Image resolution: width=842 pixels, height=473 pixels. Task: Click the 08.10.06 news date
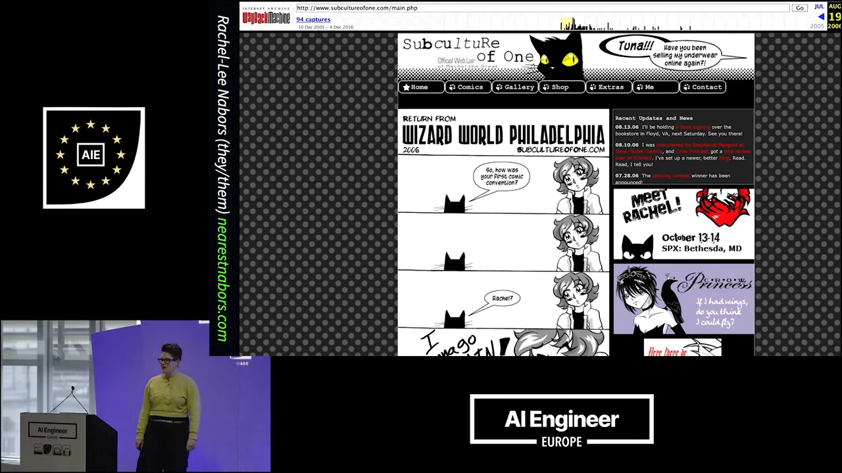pyautogui.click(x=627, y=145)
